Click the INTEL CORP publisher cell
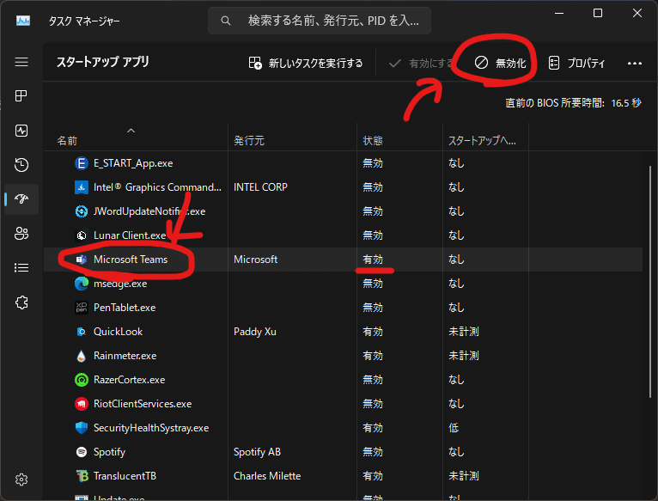 point(260,187)
